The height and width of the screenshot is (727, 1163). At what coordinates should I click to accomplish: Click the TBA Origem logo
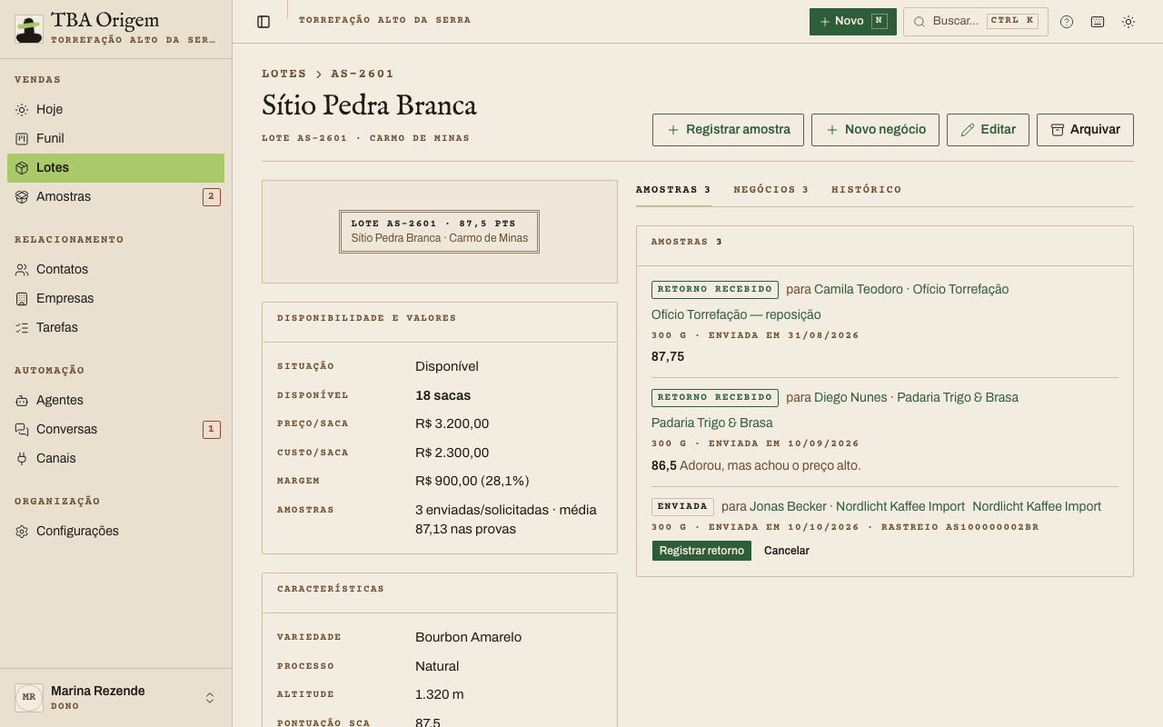(29, 29)
